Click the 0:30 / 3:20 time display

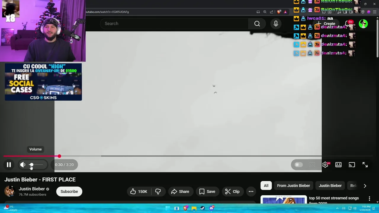[x=64, y=165]
